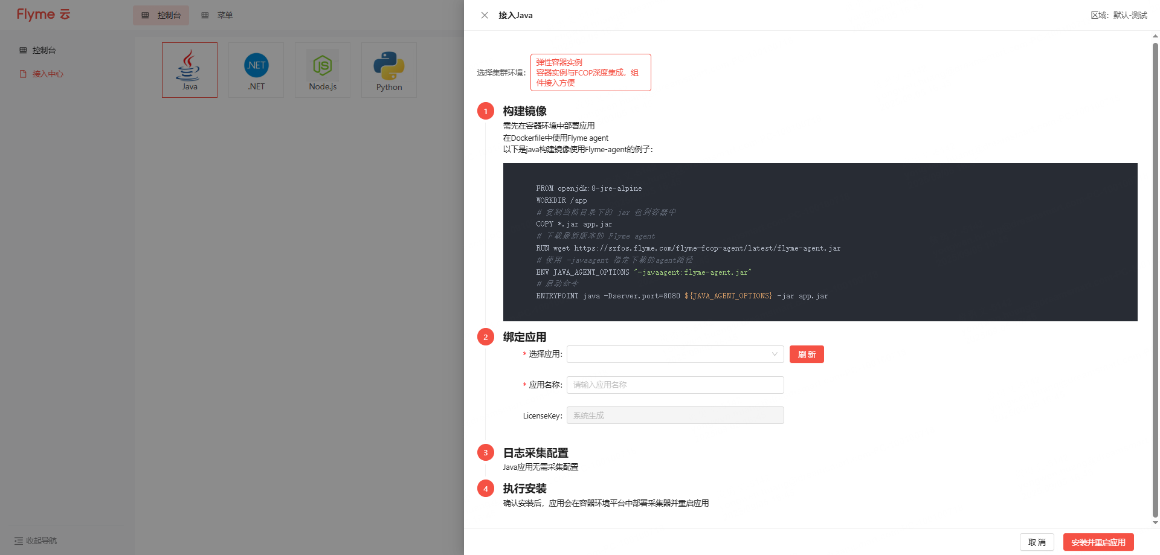The width and height of the screenshot is (1160, 555).
Task: Click the drawer's vertical scrollbar
Action: (1155, 278)
